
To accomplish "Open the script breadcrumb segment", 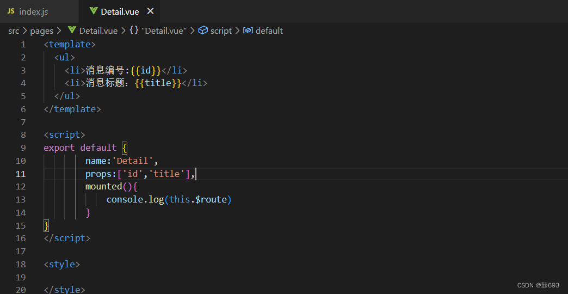I will coord(221,31).
